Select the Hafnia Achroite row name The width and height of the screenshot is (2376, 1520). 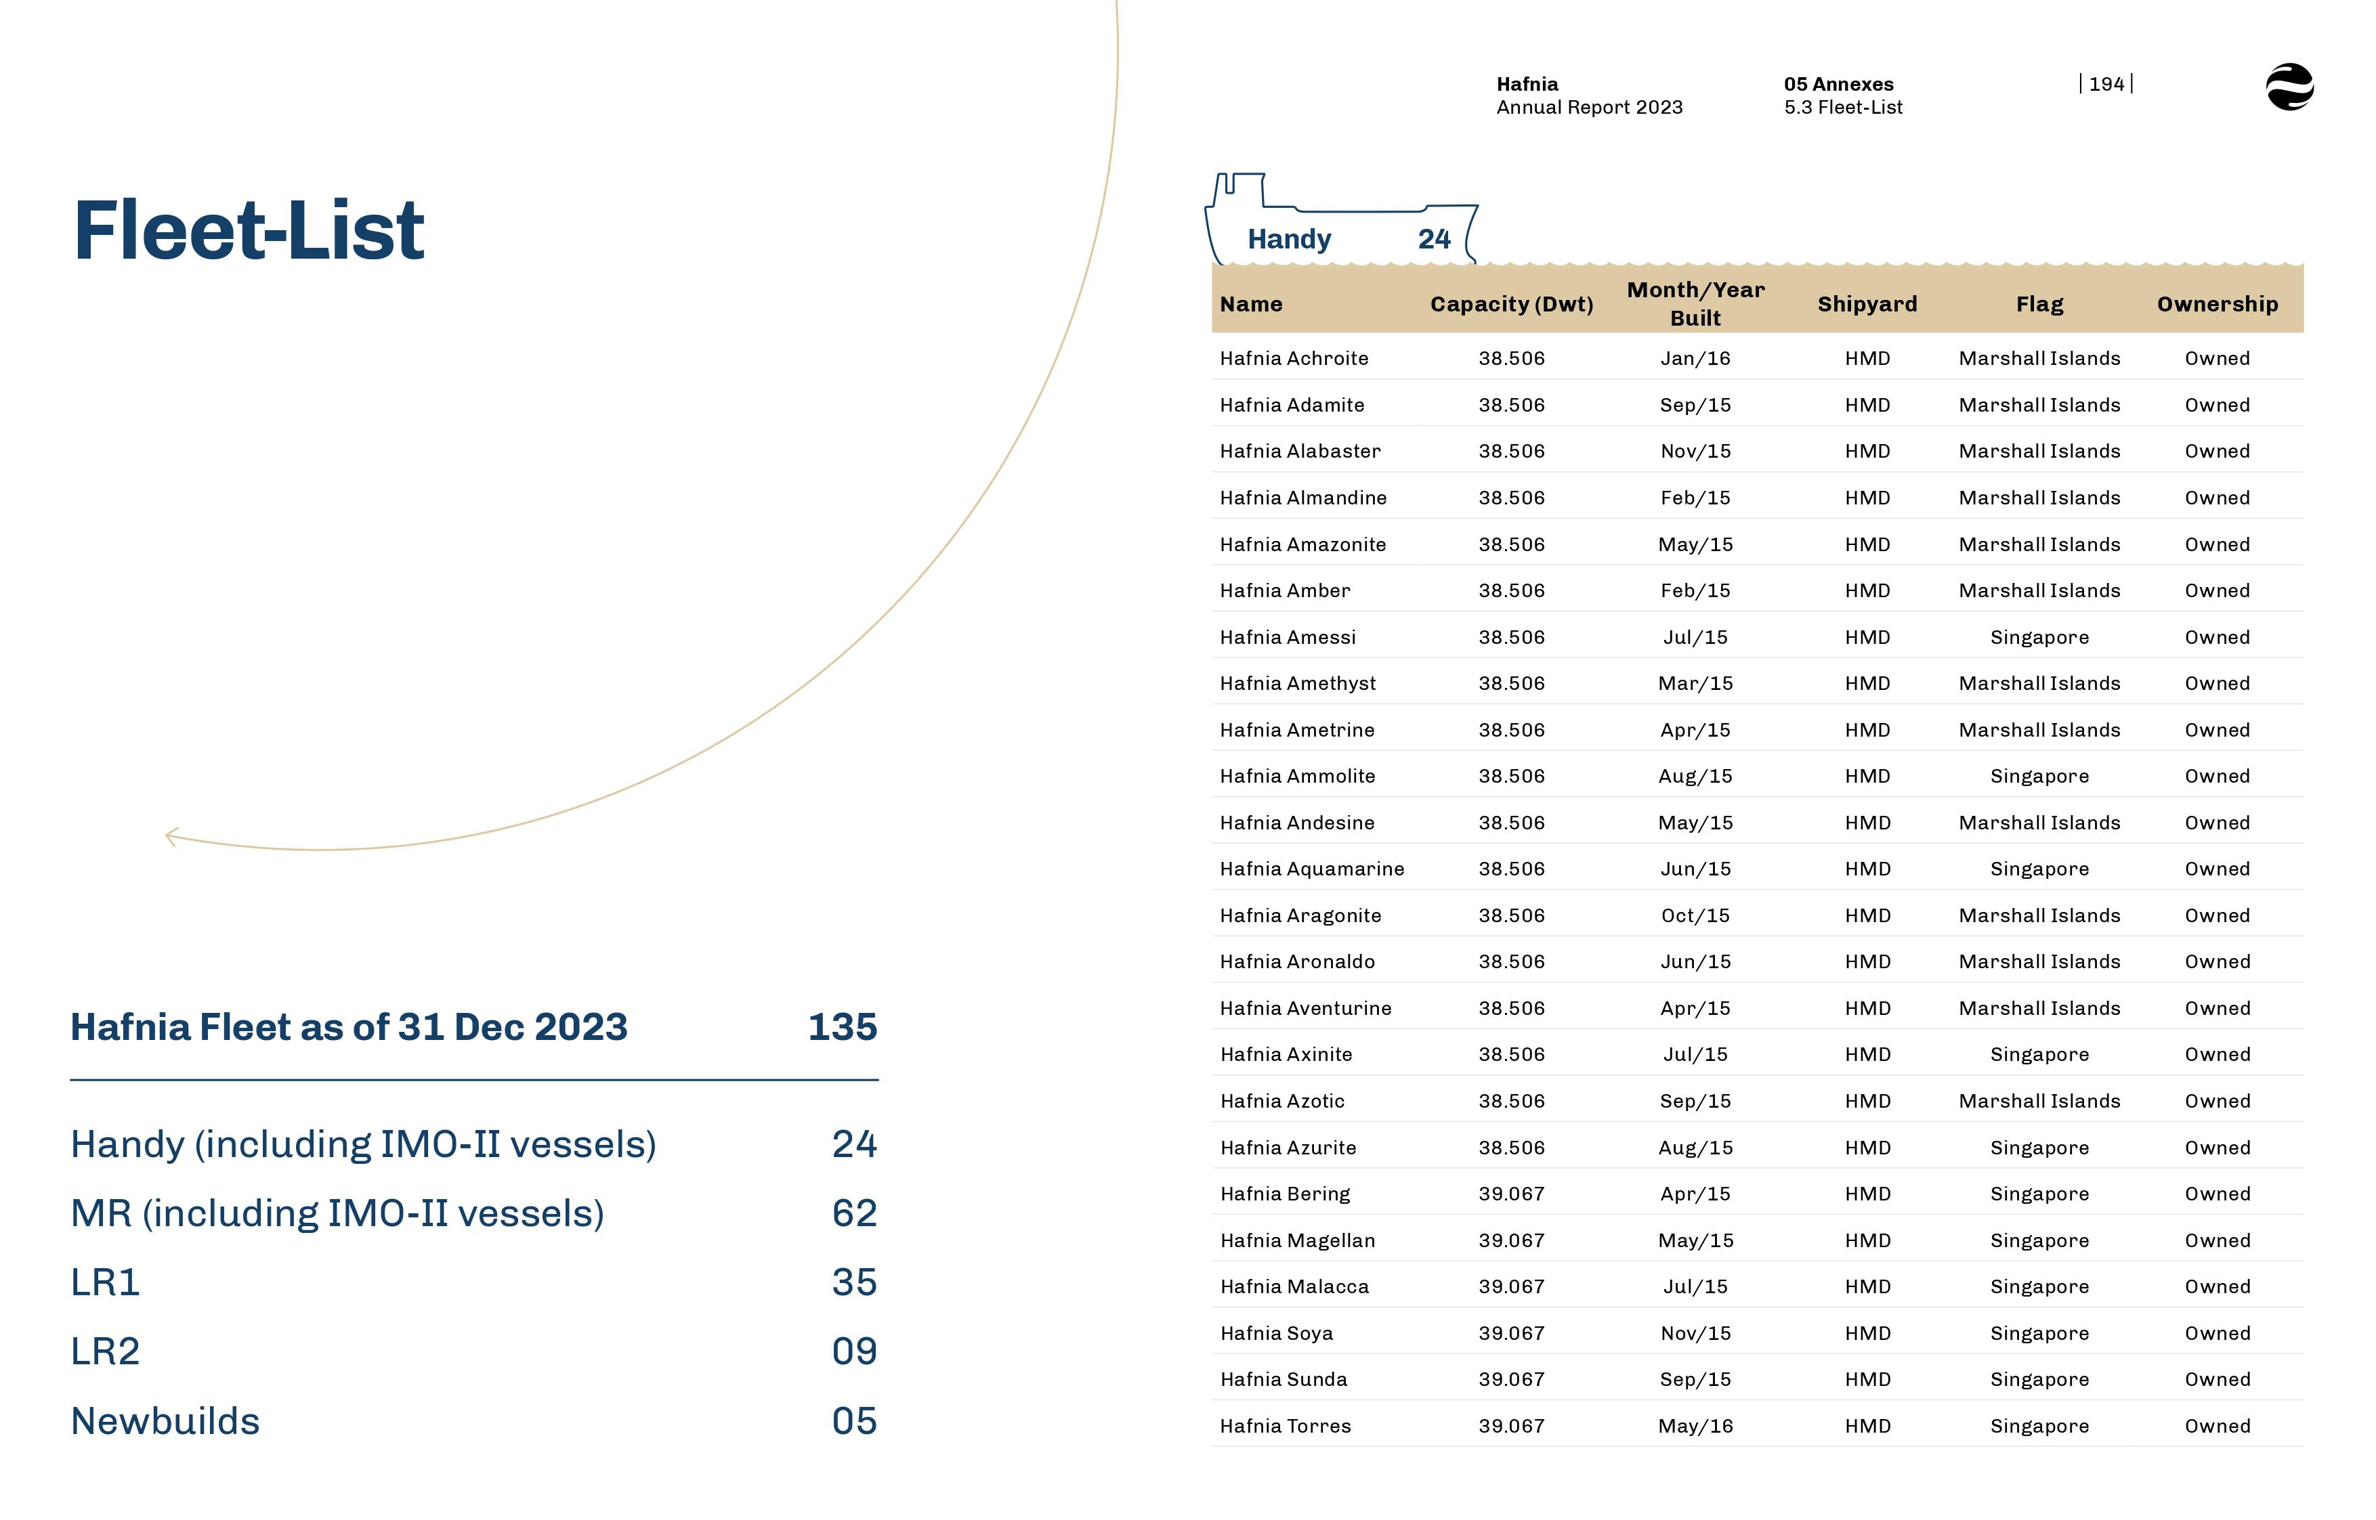click(x=1293, y=358)
